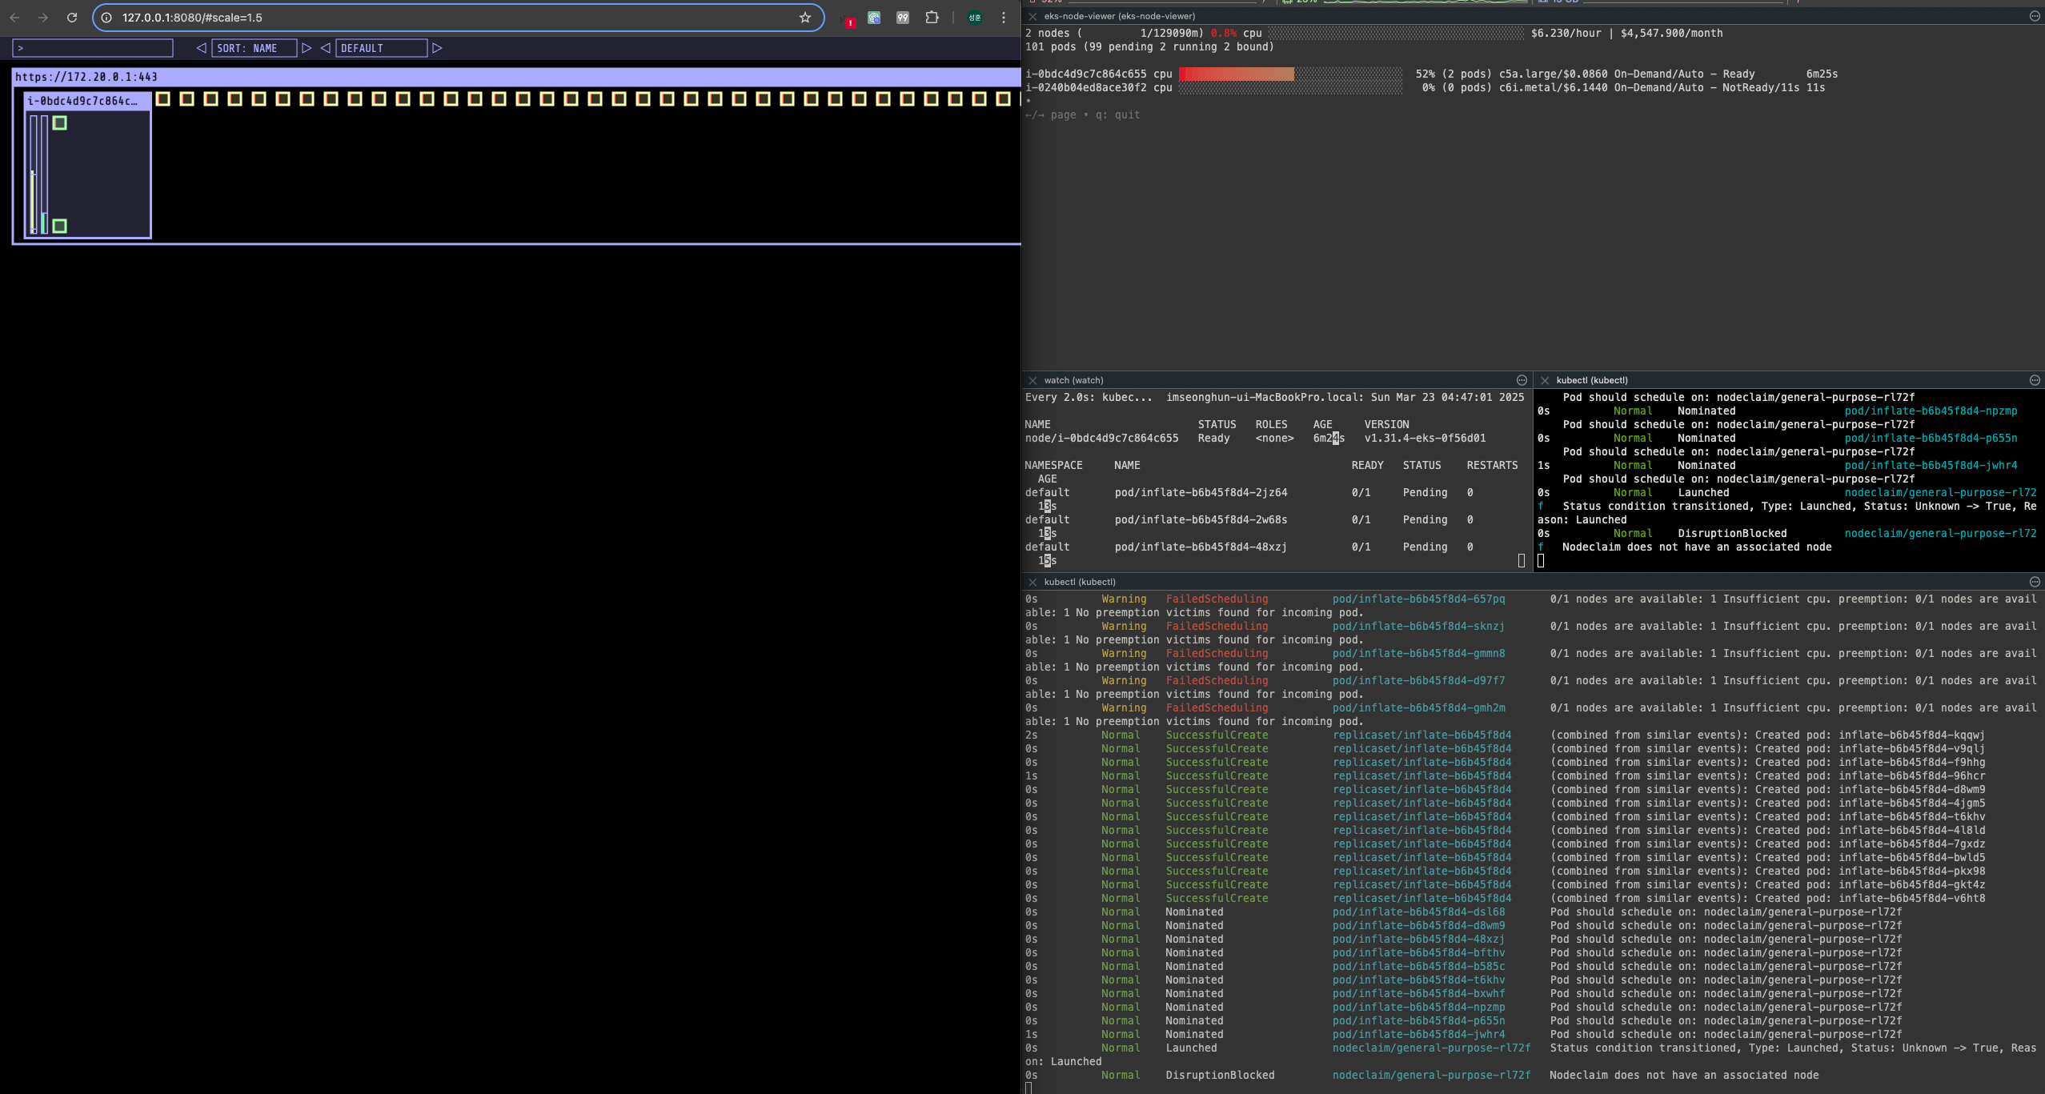Click the site info icon in the address bar
The image size is (2045, 1094).
pyautogui.click(x=106, y=18)
